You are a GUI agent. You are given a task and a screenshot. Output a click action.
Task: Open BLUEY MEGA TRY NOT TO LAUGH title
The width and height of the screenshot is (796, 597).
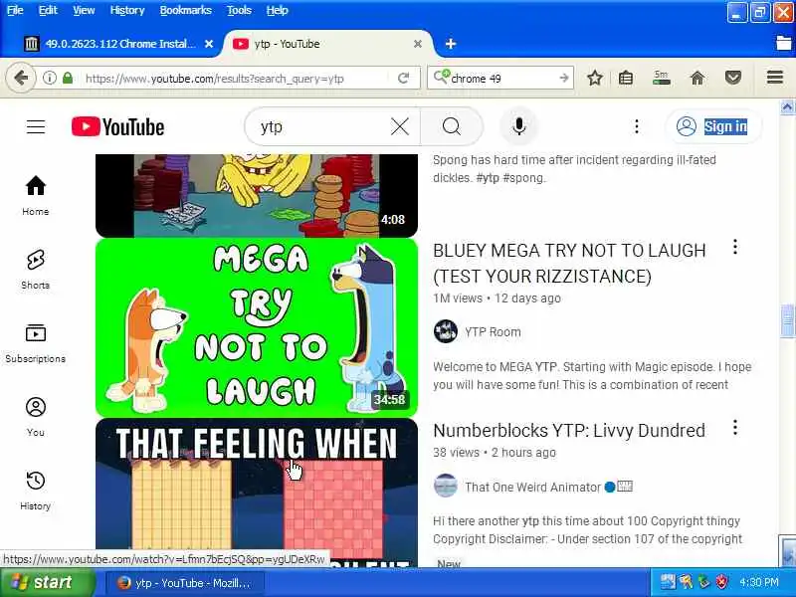coord(569,263)
